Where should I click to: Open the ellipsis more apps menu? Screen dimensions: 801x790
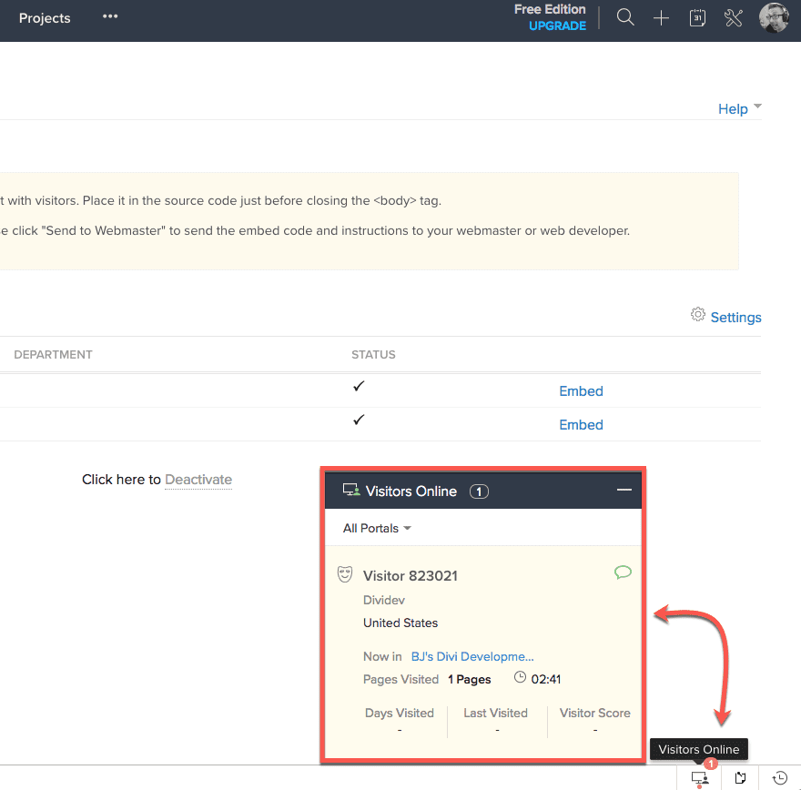pyautogui.click(x=109, y=17)
